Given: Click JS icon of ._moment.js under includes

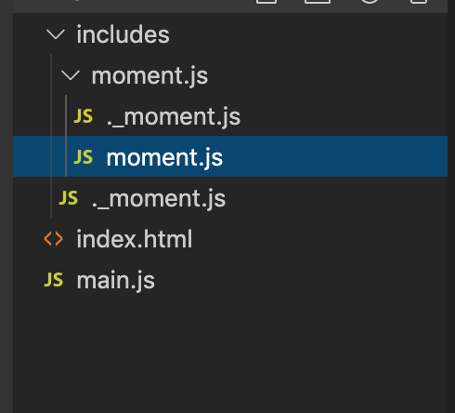Looking at the screenshot, I should point(69,198).
